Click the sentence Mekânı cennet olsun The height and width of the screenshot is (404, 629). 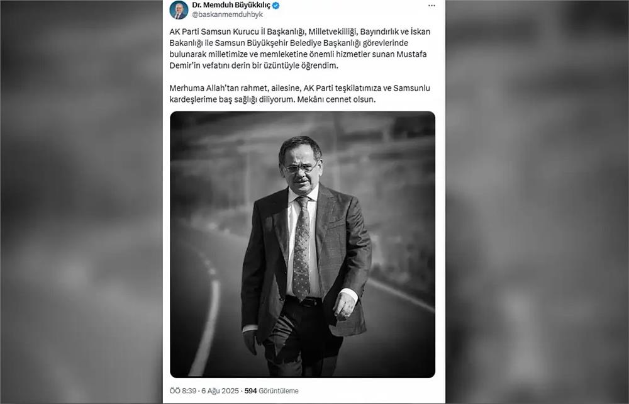336,99
